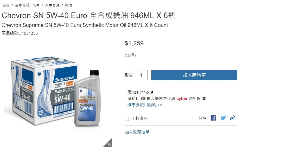Image resolution: width=298 pixels, height=168 pixels.
Task: Share product on Facebook icon
Action: point(213,118)
